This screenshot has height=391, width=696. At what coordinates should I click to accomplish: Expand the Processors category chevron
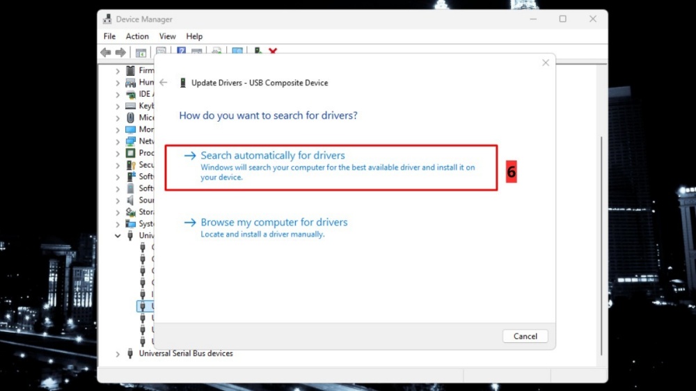[118, 153]
